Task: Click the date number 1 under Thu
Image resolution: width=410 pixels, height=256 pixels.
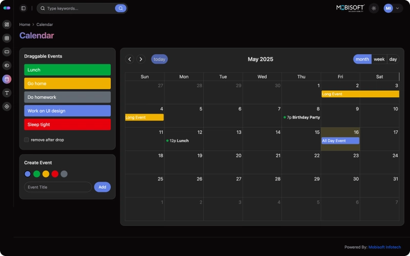Action: [318, 85]
